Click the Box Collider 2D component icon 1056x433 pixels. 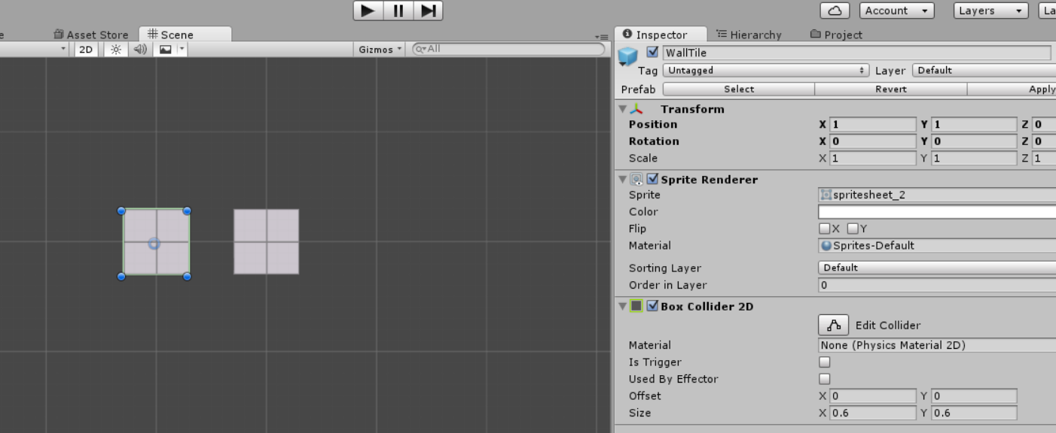tap(637, 306)
